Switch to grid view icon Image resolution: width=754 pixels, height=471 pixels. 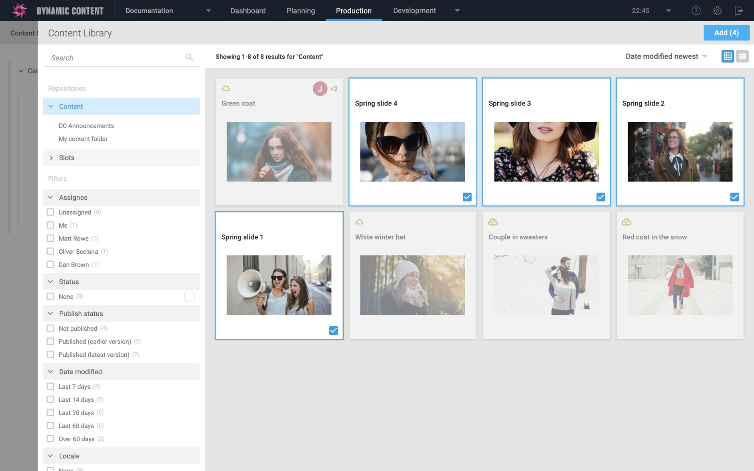coord(728,56)
